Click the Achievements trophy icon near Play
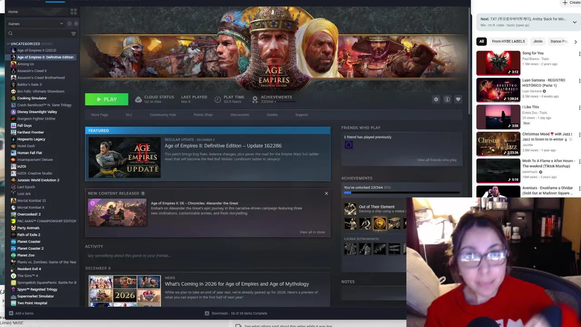 (255, 99)
